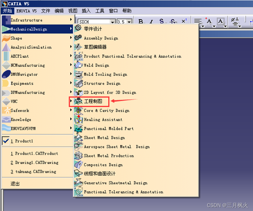Toggle the Product1 checkmark window entry
This screenshot has height=211, width=253.
coord(6,141)
